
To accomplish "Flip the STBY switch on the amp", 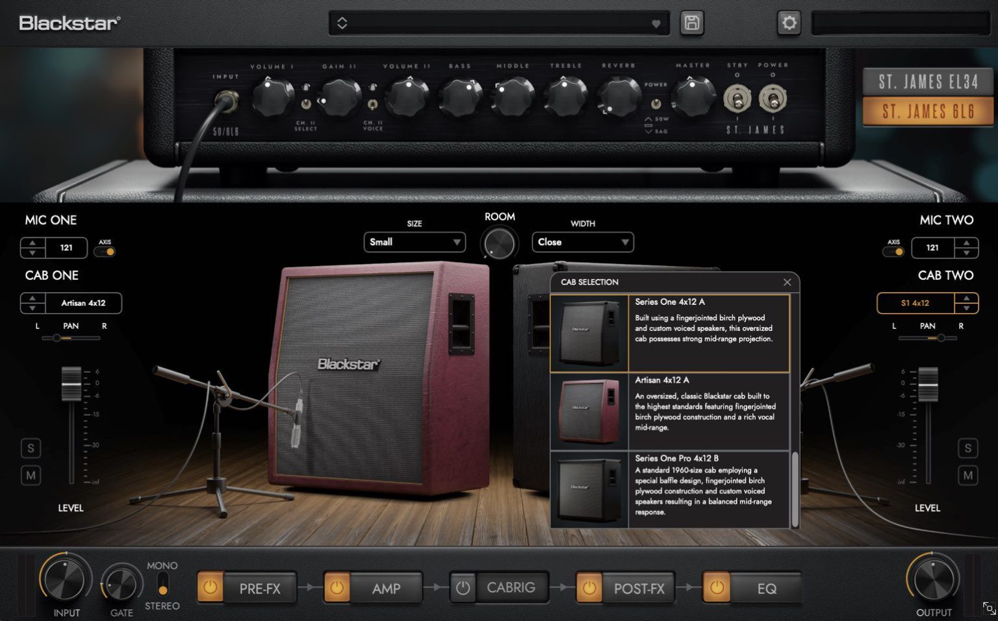I will [x=738, y=99].
